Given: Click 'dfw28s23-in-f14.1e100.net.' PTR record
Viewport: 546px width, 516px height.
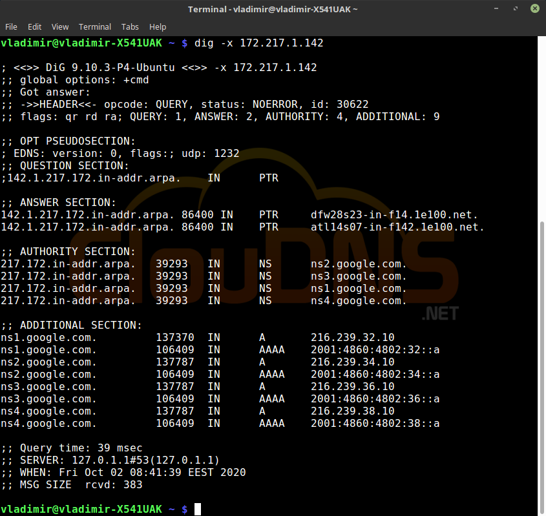Looking at the screenshot, I should coord(394,214).
